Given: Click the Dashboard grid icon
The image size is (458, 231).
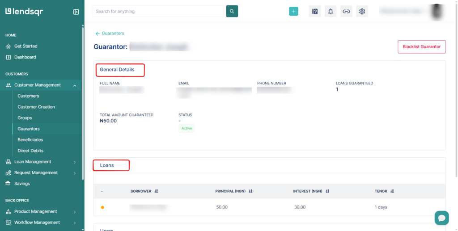Looking at the screenshot, I should (8, 57).
